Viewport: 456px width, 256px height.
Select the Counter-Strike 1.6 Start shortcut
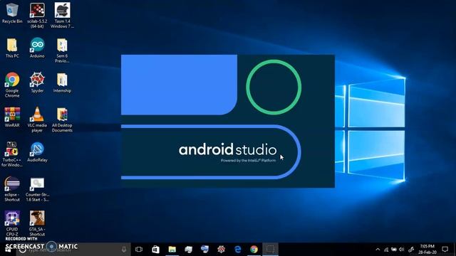37,189
